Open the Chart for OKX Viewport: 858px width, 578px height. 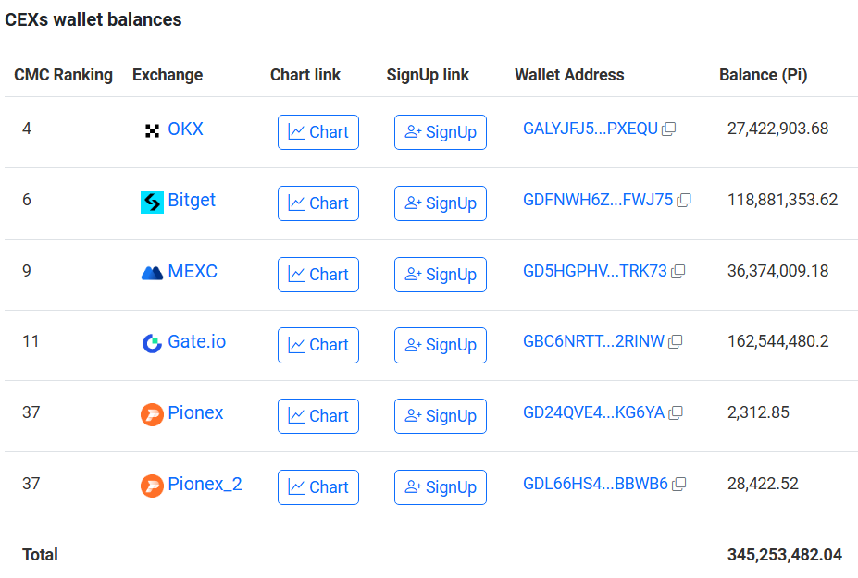(x=317, y=132)
